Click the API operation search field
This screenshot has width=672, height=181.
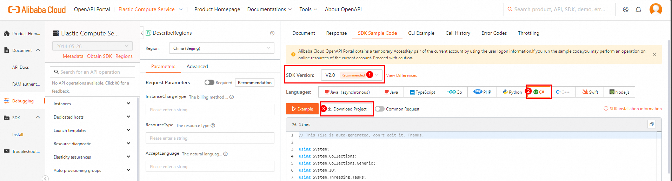(x=93, y=72)
